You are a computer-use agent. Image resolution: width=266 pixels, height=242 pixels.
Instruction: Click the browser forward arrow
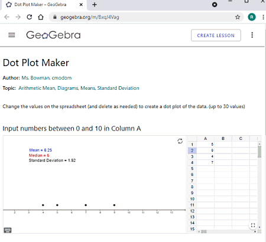[x=18, y=17]
